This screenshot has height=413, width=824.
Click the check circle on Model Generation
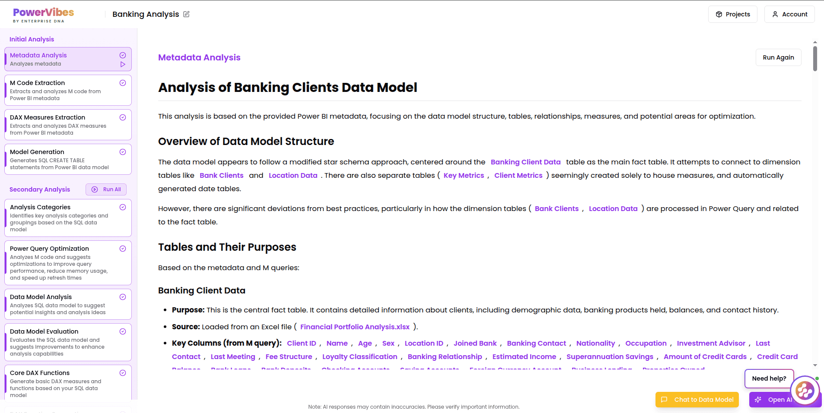(x=123, y=152)
